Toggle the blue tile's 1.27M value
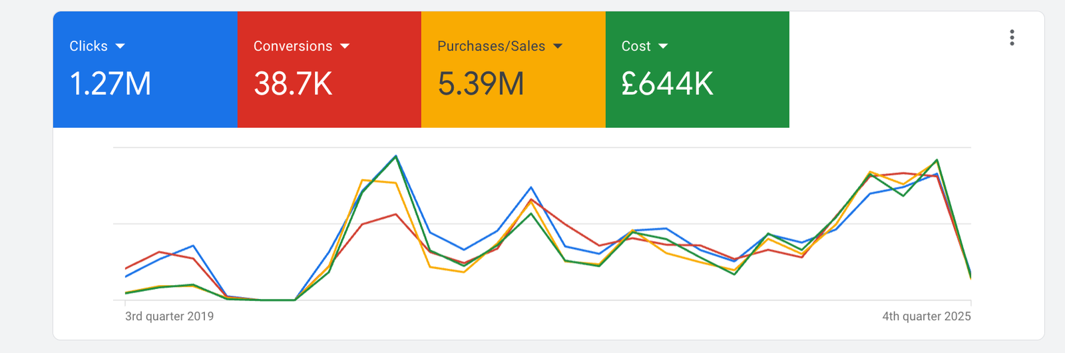Viewport: 1065px width, 353px height. 110,84
